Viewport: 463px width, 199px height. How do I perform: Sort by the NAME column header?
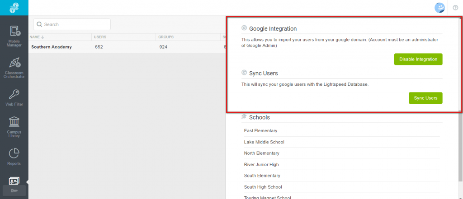(x=37, y=37)
